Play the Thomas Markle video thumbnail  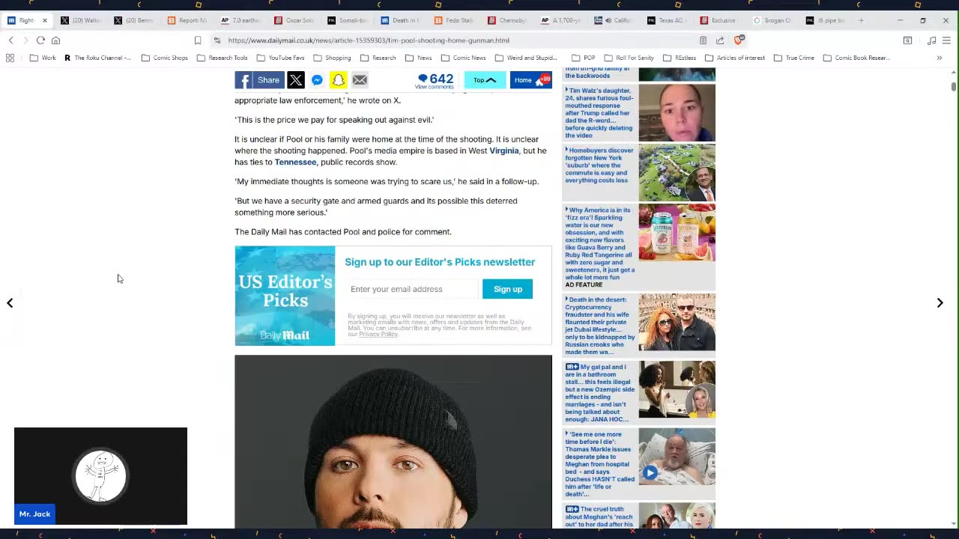pyautogui.click(x=650, y=472)
